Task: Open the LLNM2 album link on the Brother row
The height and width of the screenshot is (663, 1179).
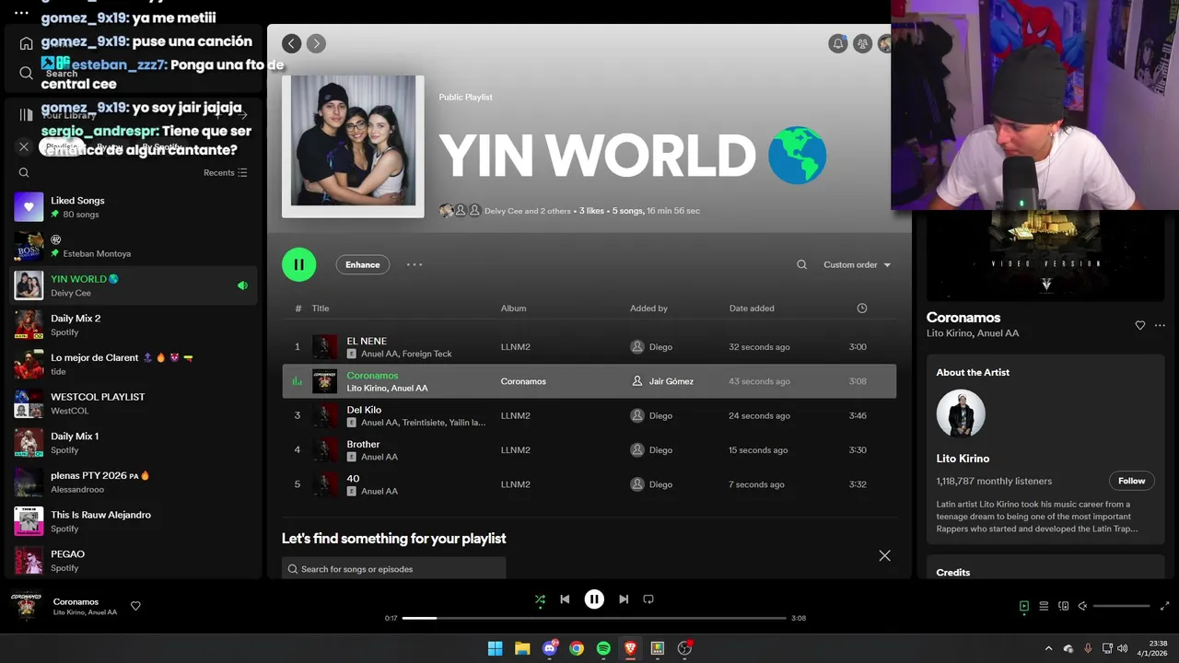Action: pos(516,450)
